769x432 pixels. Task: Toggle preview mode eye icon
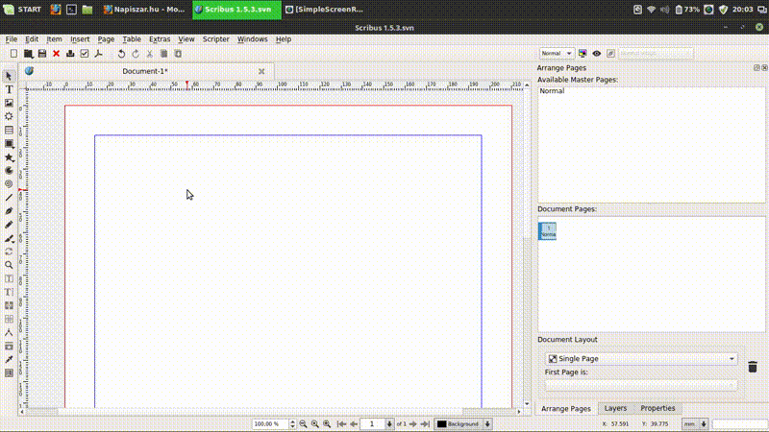(597, 54)
